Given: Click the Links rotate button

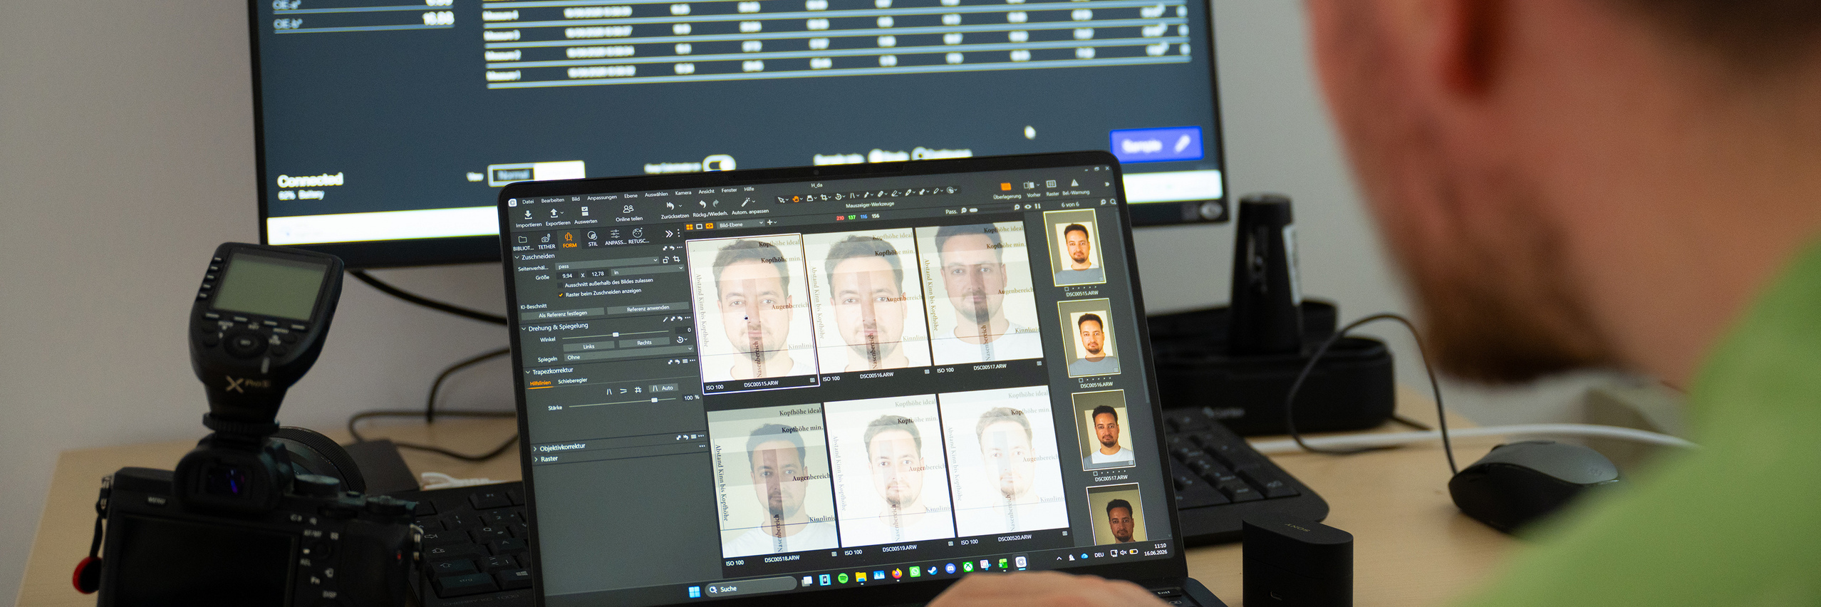Looking at the screenshot, I should tap(588, 346).
